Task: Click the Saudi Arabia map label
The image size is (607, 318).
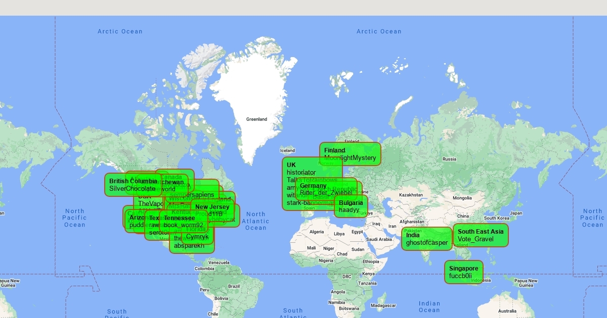Action: point(379,239)
